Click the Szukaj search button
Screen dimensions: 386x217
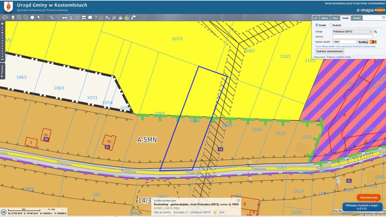[x=363, y=42]
